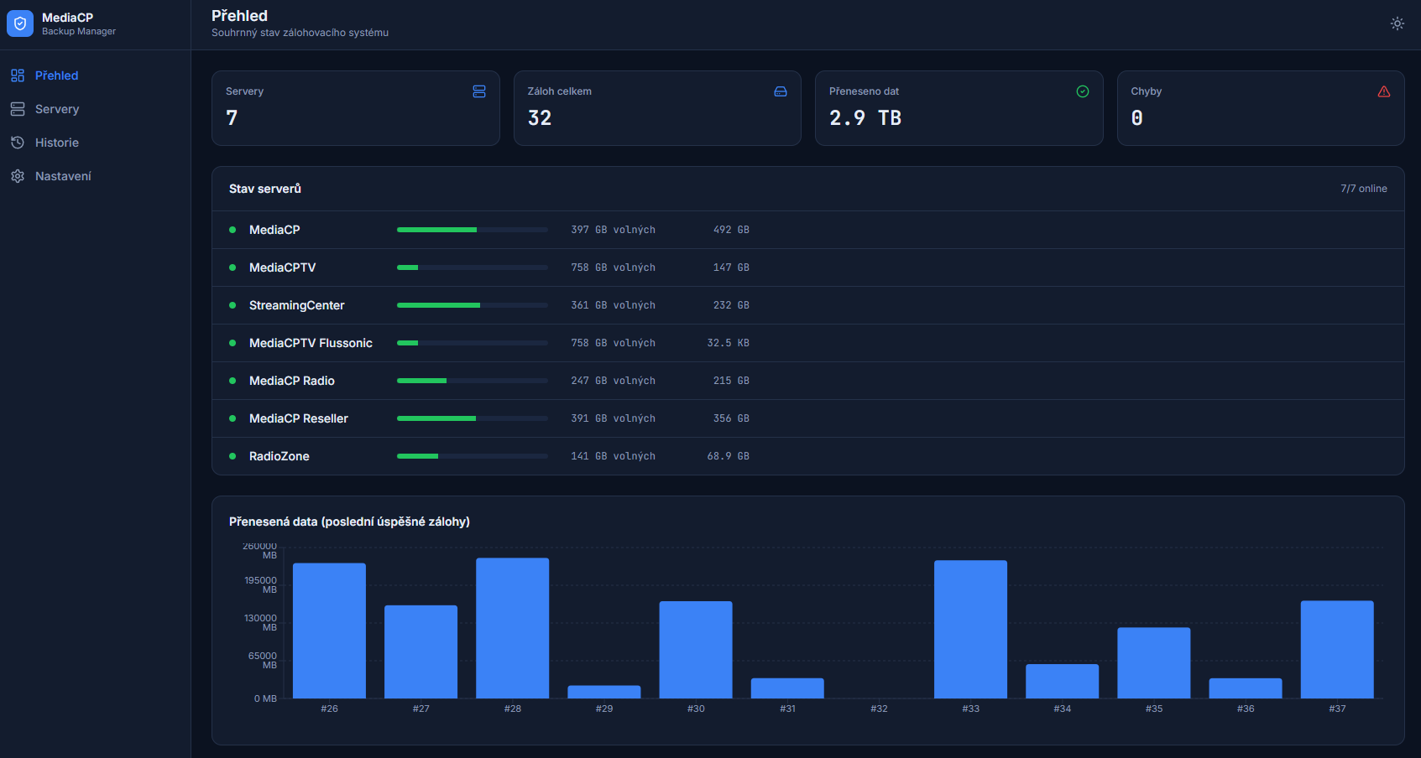Open the Nastavení menu item
The height and width of the screenshot is (758, 1421).
[95, 176]
